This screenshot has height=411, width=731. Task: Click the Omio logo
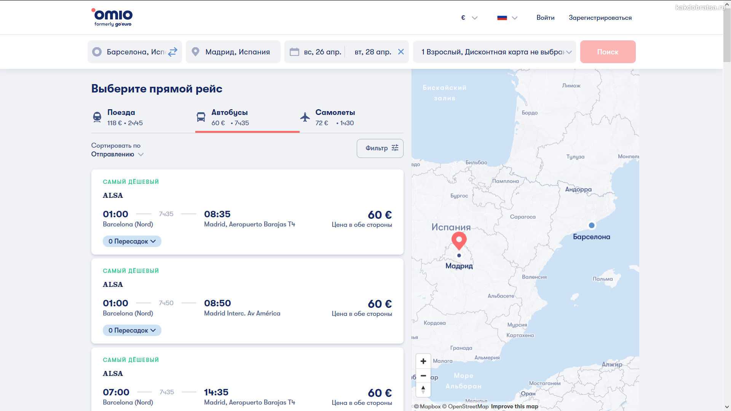(x=112, y=18)
